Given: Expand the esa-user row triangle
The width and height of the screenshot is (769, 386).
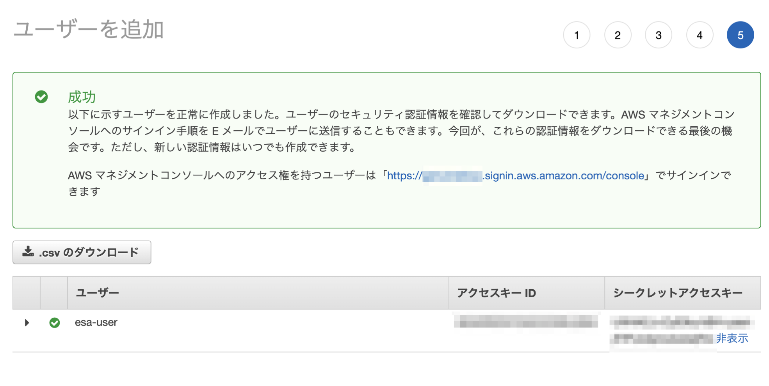Looking at the screenshot, I should pos(27,323).
